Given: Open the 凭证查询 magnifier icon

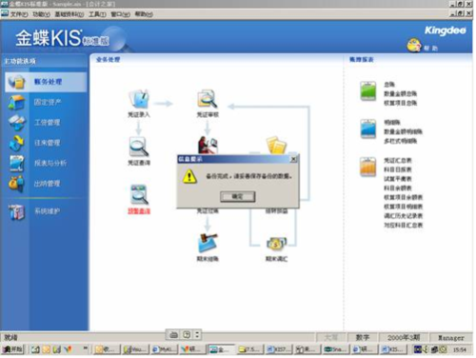Looking at the screenshot, I should tap(139, 147).
